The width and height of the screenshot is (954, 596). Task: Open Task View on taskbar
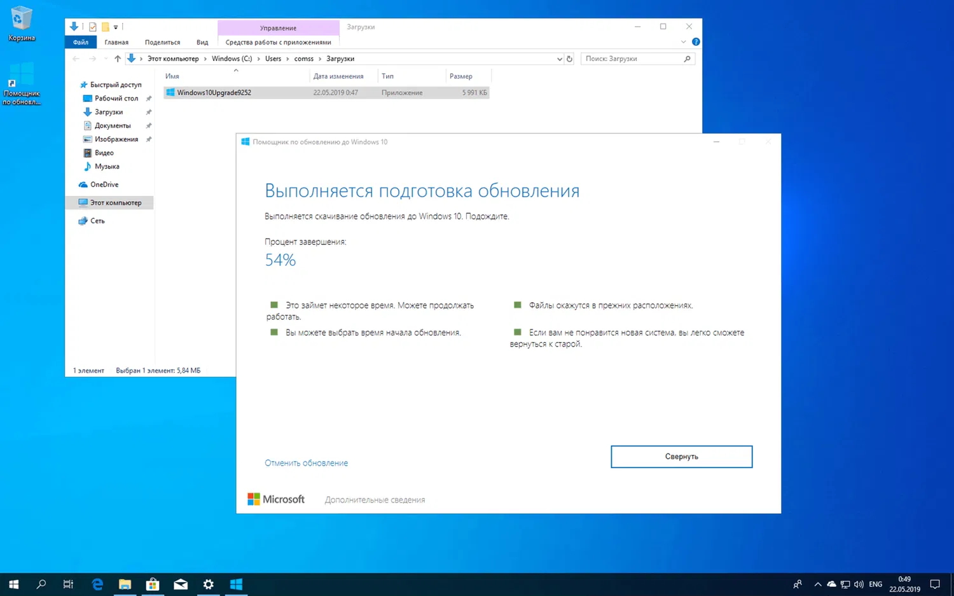tap(68, 584)
